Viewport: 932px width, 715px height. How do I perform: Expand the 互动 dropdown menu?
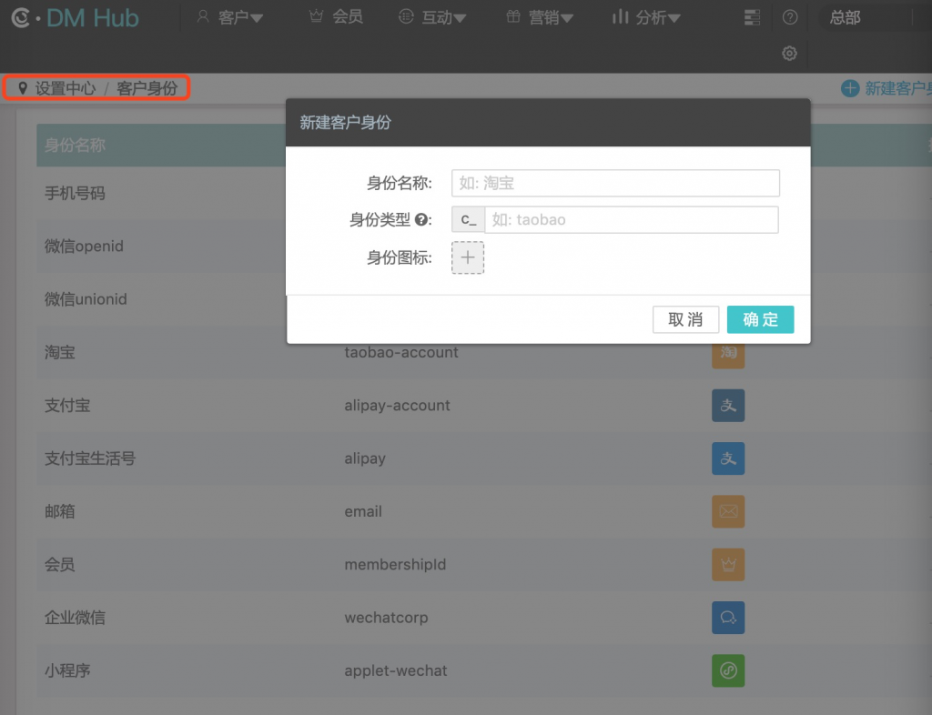coord(433,17)
